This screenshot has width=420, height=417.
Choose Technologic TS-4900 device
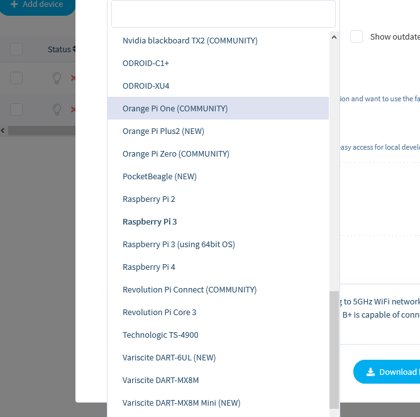pos(218,335)
